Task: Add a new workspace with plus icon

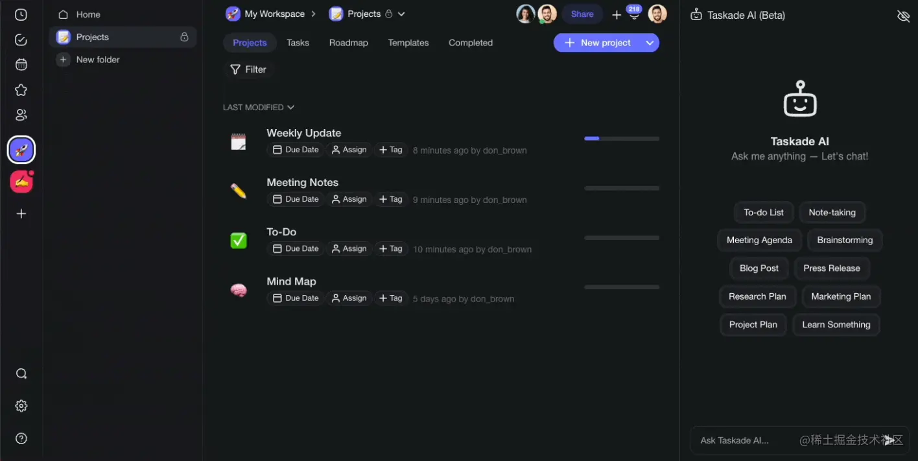Action: [21, 213]
